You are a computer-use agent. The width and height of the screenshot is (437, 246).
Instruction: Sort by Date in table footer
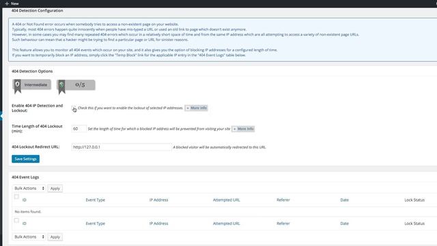[x=344, y=223]
